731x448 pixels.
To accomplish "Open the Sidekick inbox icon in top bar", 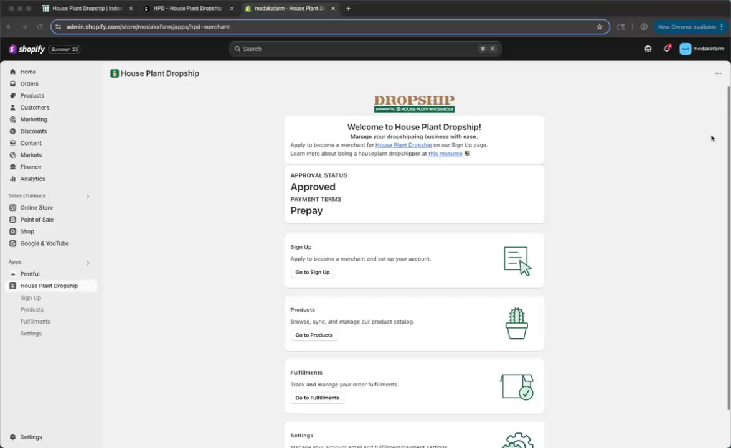I will [x=648, y=49].
